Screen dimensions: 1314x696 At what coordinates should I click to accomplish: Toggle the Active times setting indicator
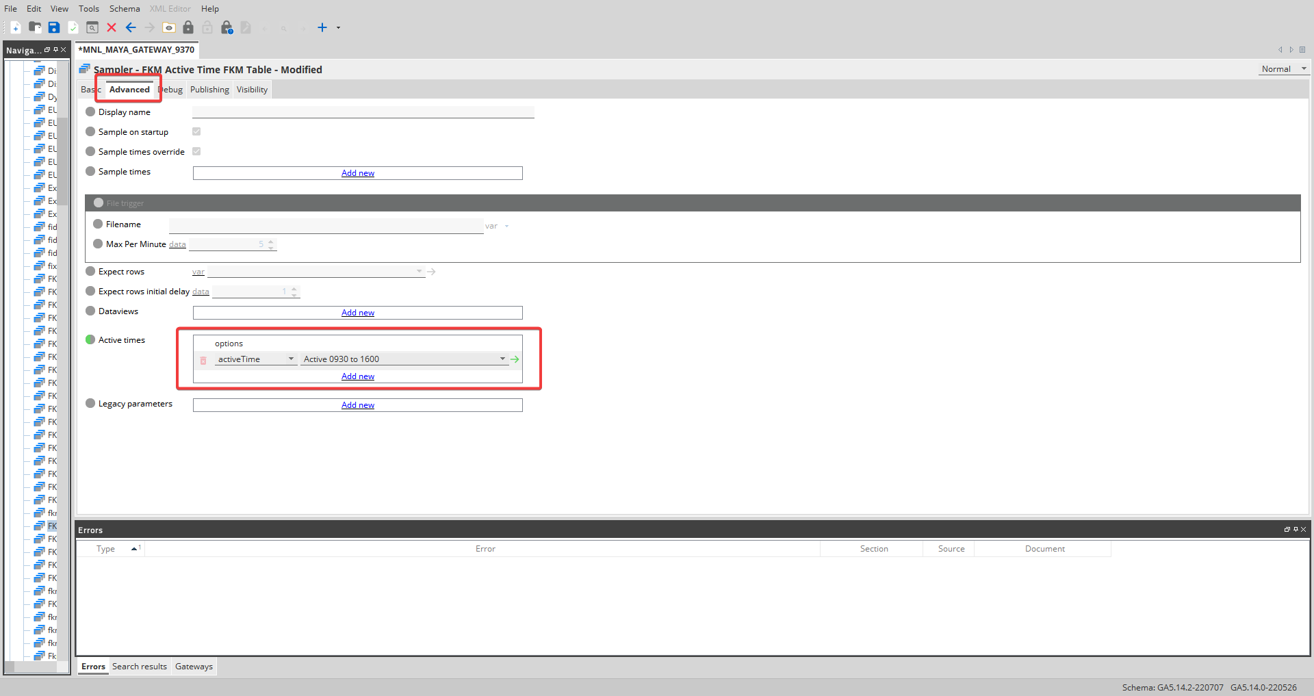coord(90,339)
